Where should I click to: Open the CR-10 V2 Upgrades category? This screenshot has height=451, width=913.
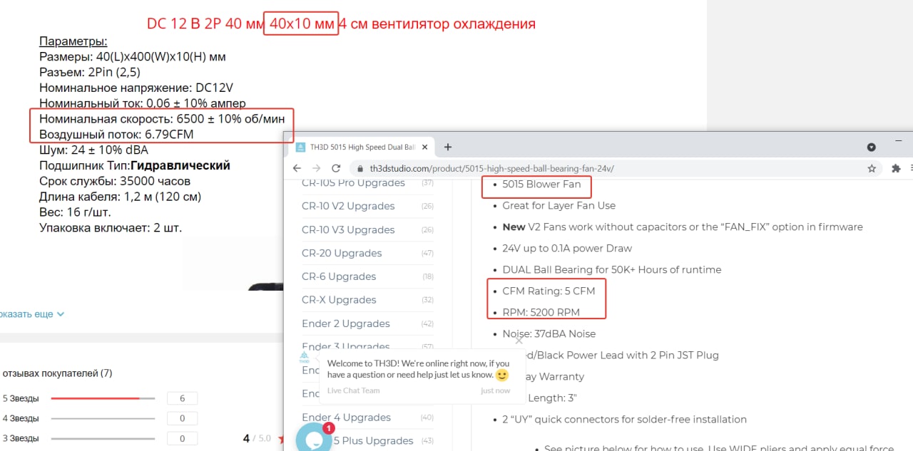tap(348, 206)
